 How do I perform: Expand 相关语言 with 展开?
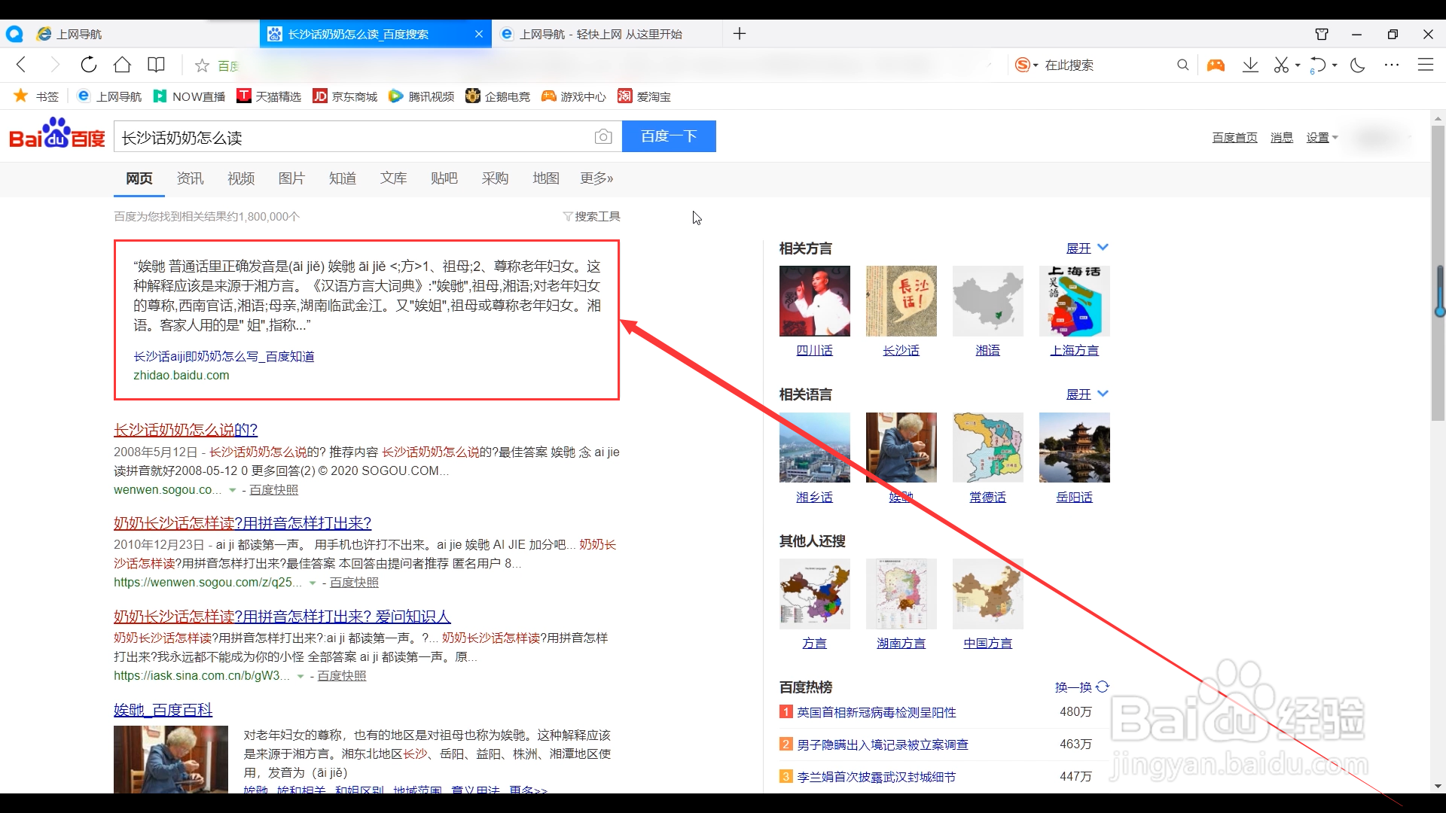pos(1087,394)
